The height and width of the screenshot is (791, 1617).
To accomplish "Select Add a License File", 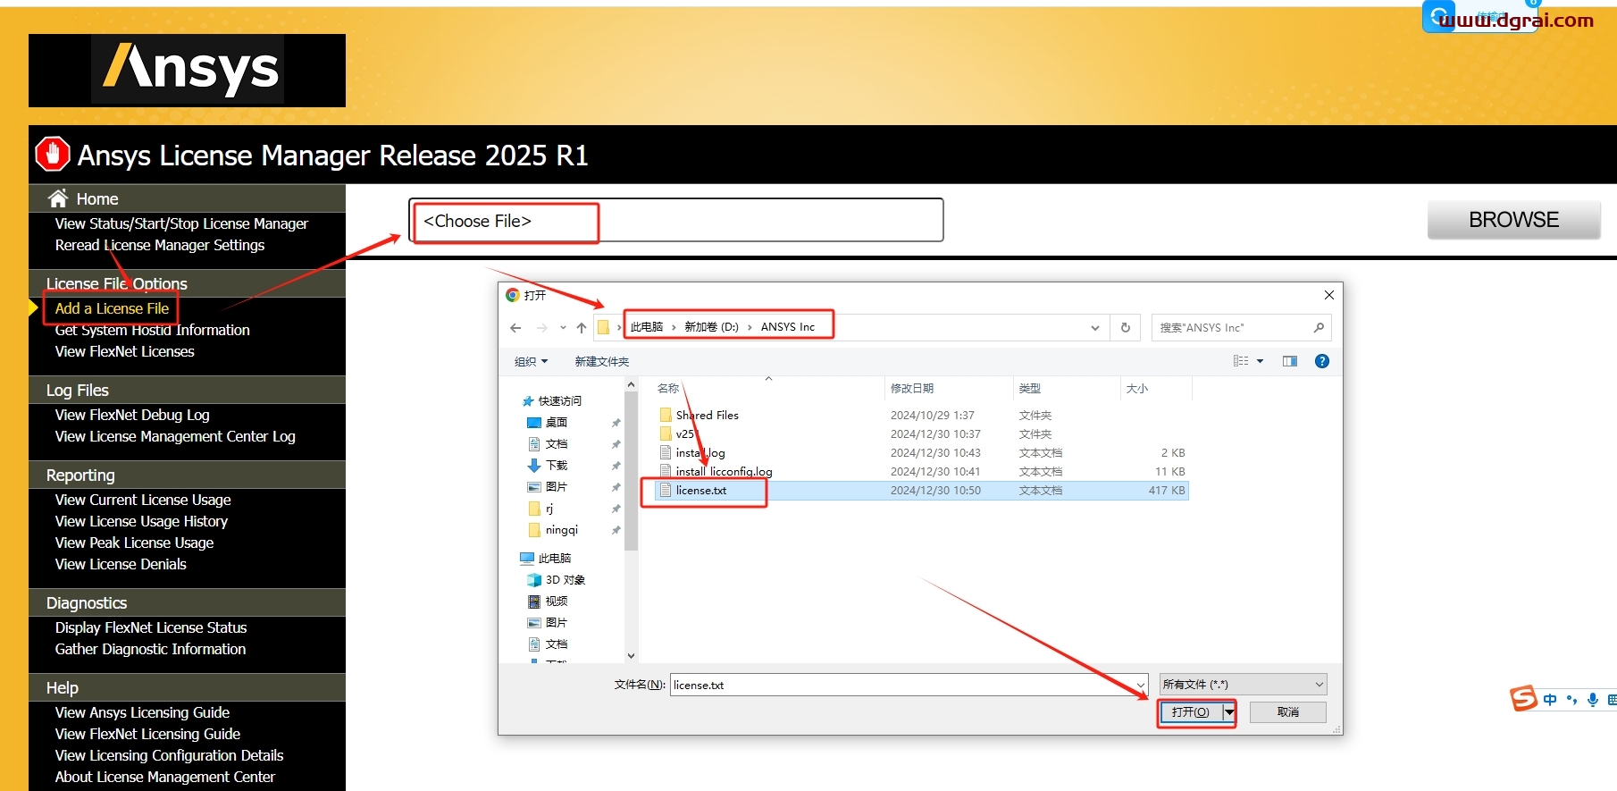I will pyautogui.click(x=112, y=308).
